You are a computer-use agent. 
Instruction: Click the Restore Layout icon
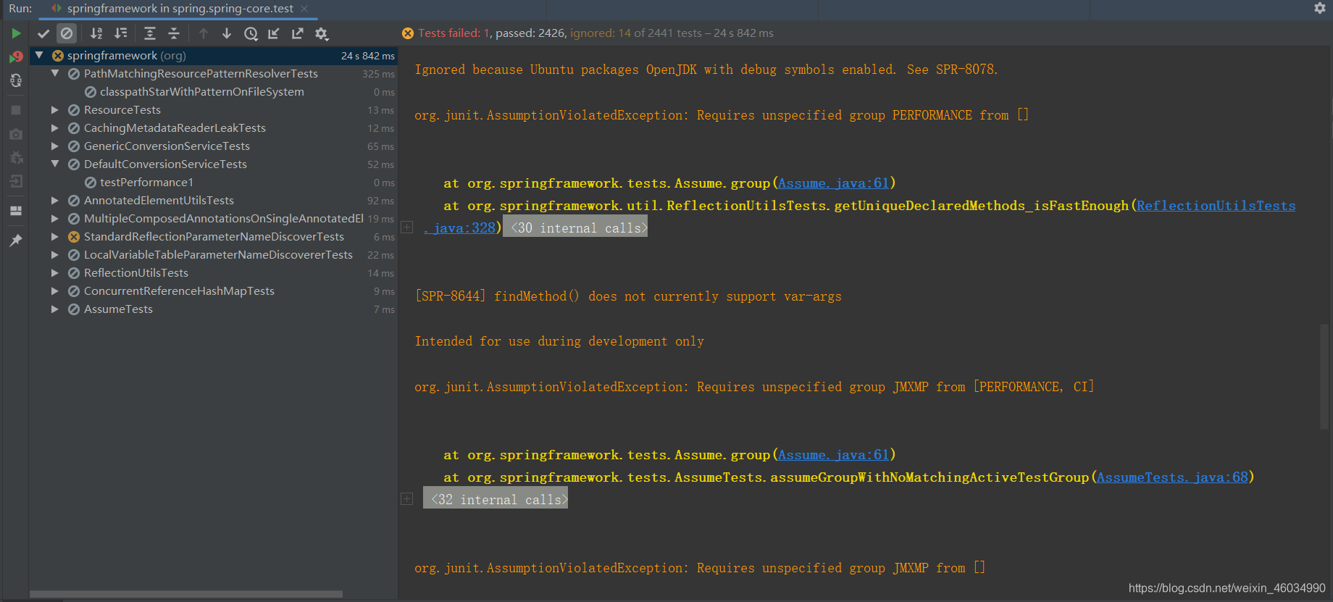pyautogui.click(x=16, y=211)
